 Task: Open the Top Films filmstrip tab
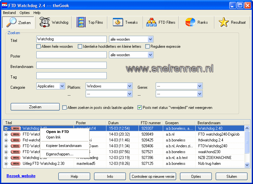pyautogui.click(x=90, y=22)
